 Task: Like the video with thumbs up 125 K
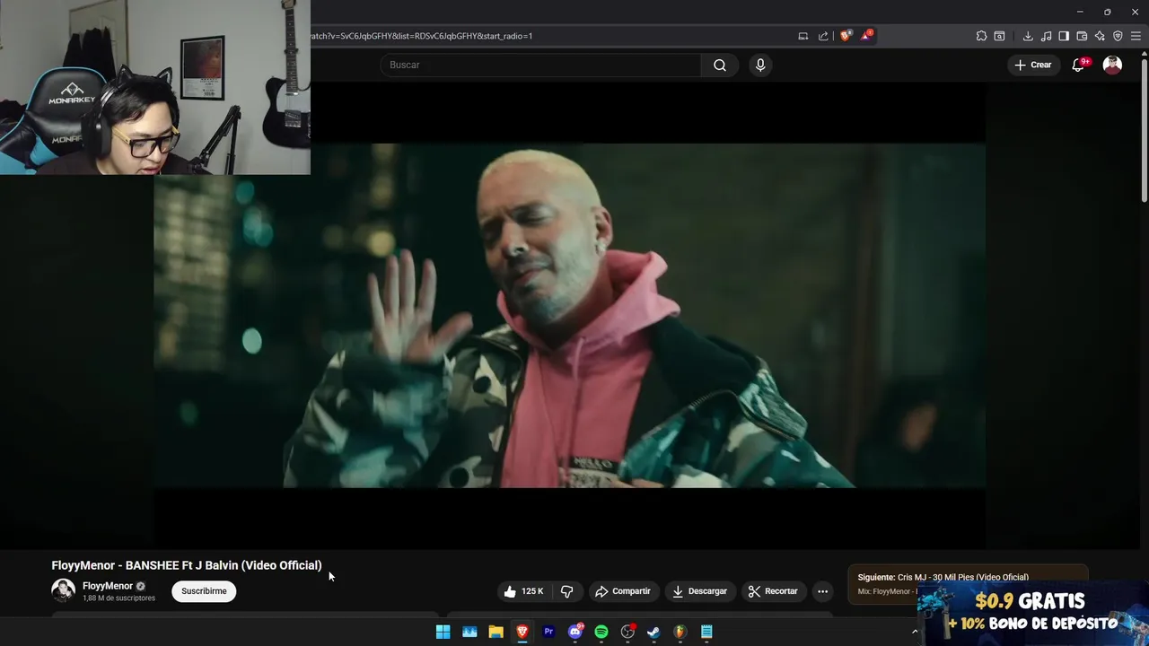pos(523,591)
